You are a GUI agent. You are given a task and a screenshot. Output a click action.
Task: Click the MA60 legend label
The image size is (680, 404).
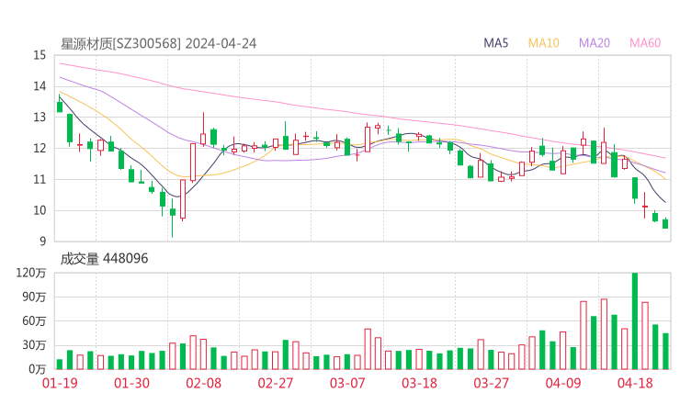[645, 43]
